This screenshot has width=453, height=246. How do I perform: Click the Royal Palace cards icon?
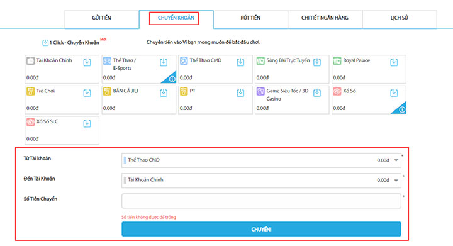point(337,60)
